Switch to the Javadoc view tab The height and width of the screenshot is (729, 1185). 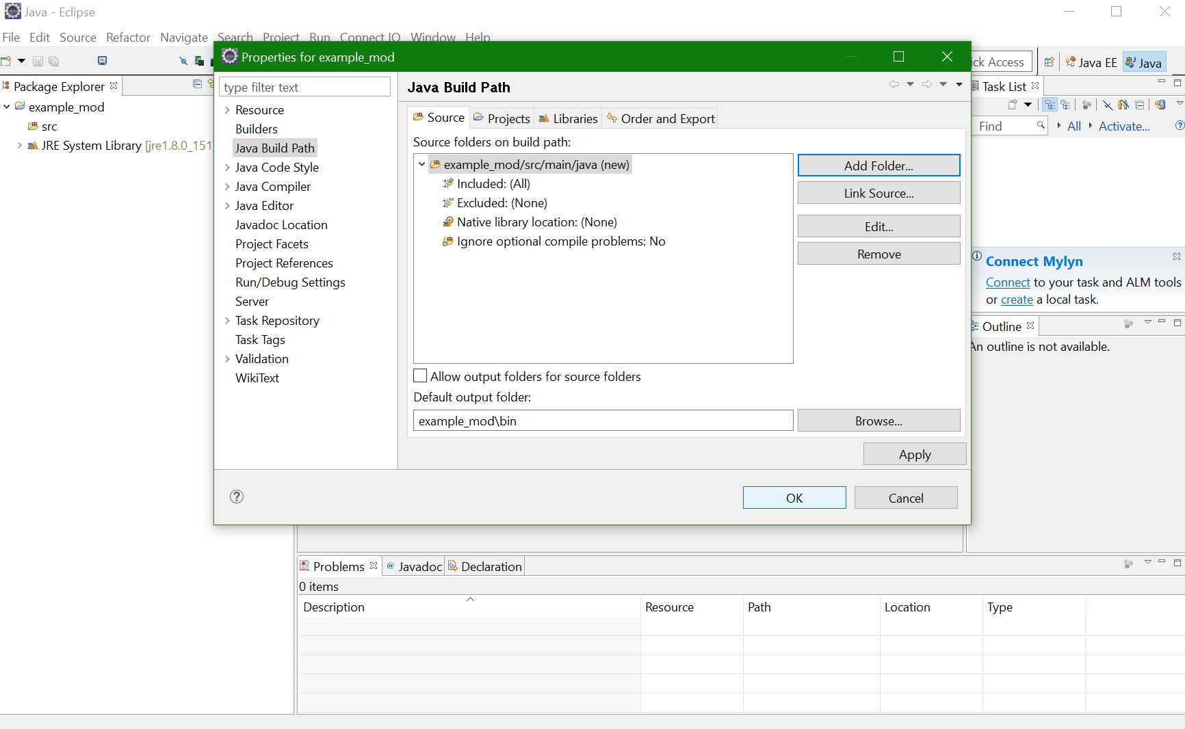tap(414, 566)
